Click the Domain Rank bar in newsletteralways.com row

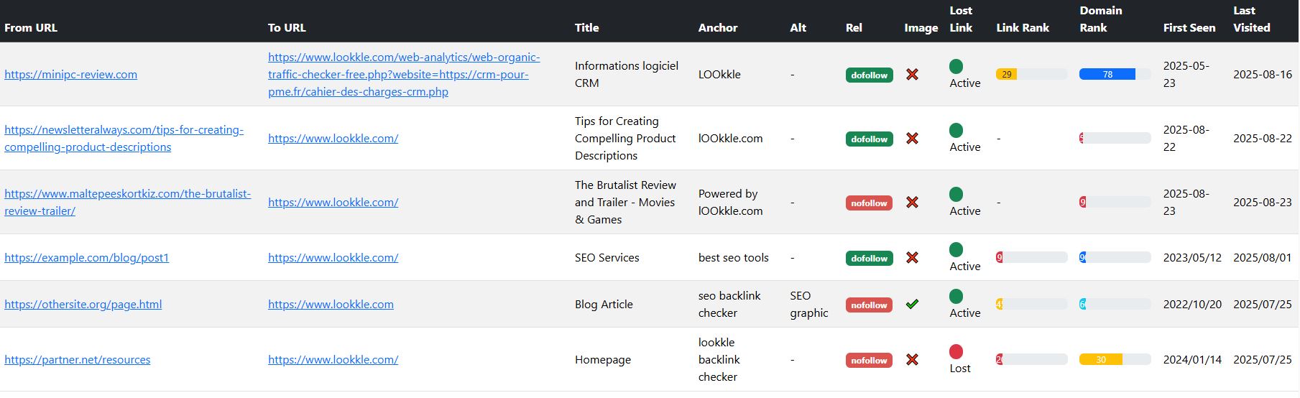click(x=1115, y=138)
